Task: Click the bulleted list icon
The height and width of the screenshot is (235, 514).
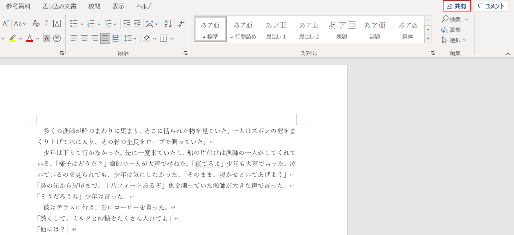Action: pyautogui.click(x=74, y=24)
